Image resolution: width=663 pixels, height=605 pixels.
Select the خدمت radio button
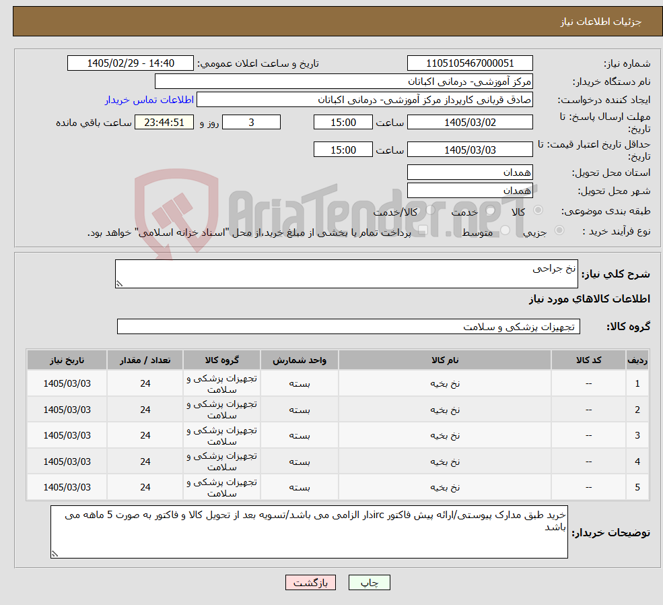(x=491, y=210)
